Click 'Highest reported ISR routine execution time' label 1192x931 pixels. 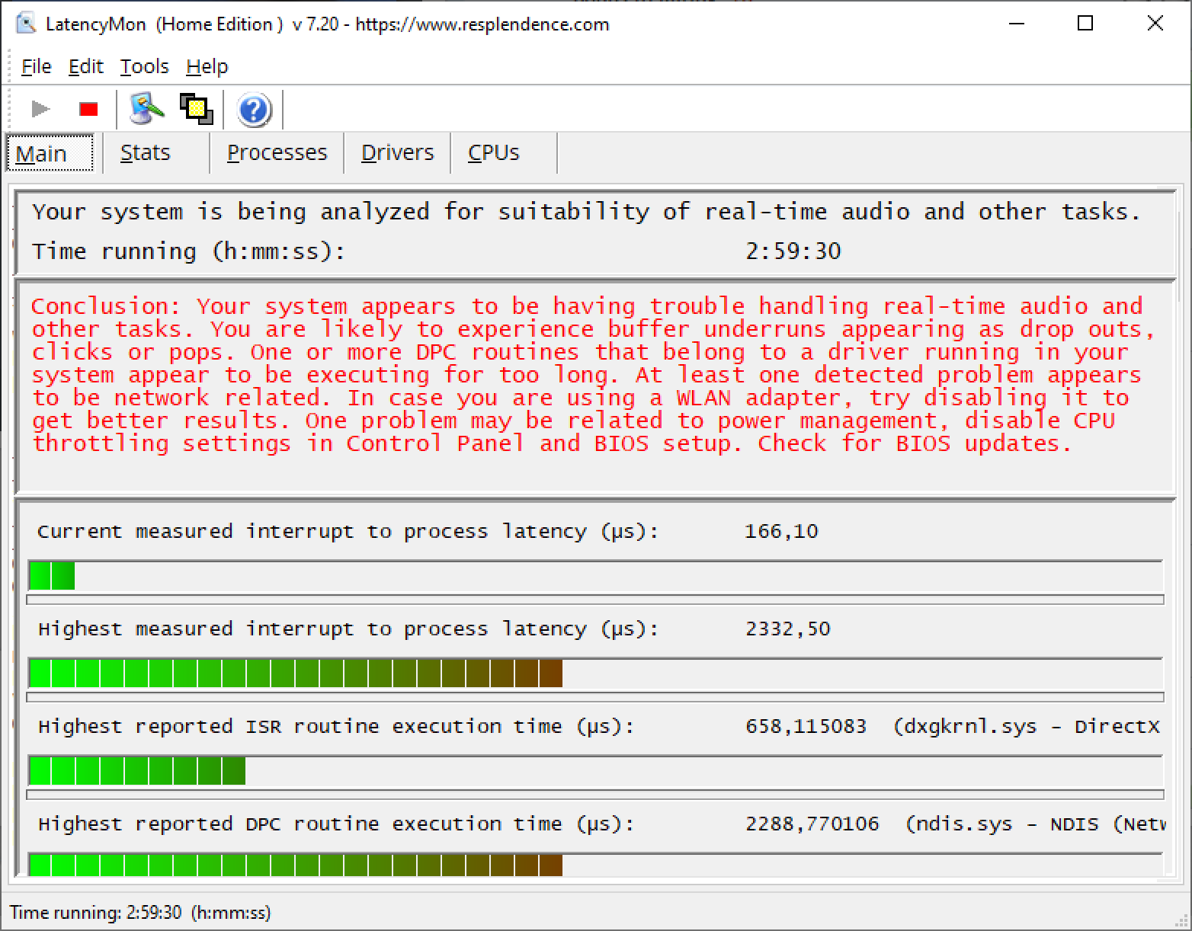pyautogui.click(x=336, y=727)
